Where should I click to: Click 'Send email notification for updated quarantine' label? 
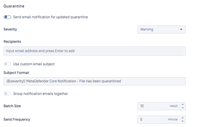[50, 17]
